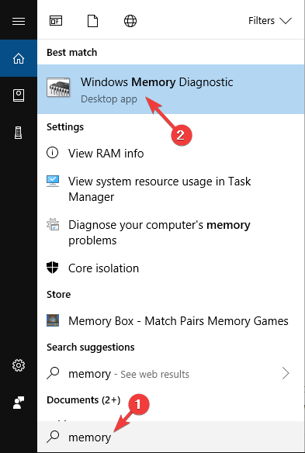305x453 pixels.
Task: Open the Filters dropdown
Action: [x=270, y=21]
